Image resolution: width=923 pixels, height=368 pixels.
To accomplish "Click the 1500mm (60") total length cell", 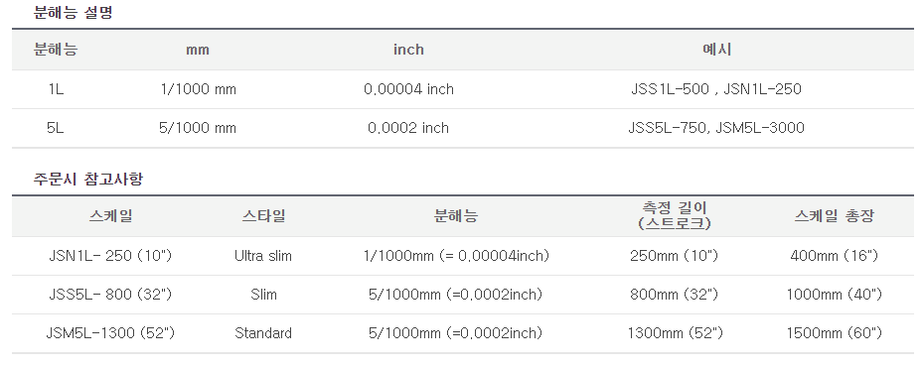I will [835, 333].
